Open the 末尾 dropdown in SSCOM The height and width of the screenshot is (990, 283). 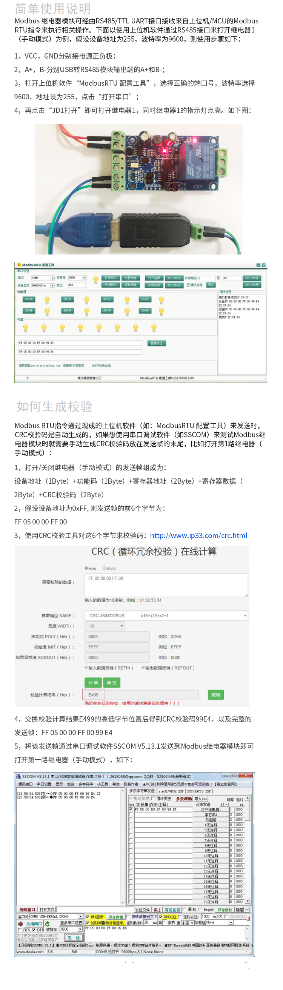(188, 922)
